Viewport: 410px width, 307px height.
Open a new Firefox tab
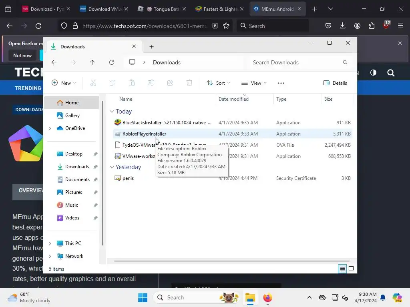pos(315,9)
